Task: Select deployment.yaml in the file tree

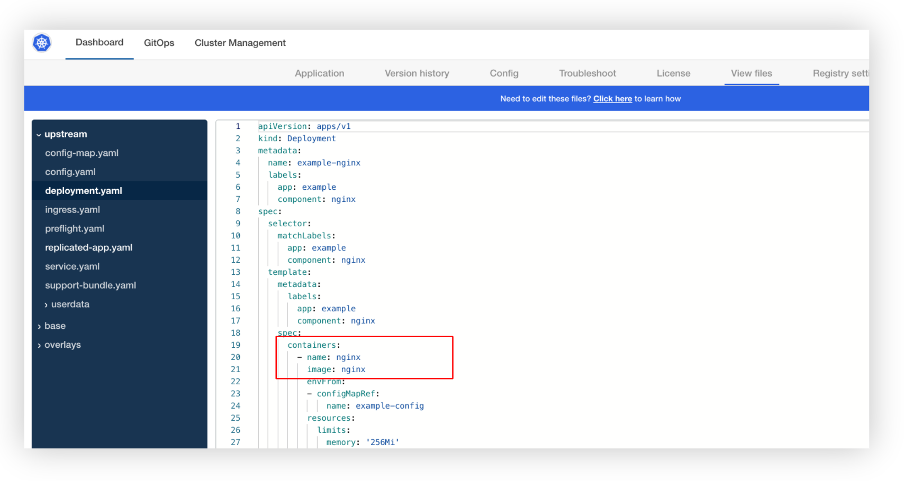Action: click(x=84, y=191)
